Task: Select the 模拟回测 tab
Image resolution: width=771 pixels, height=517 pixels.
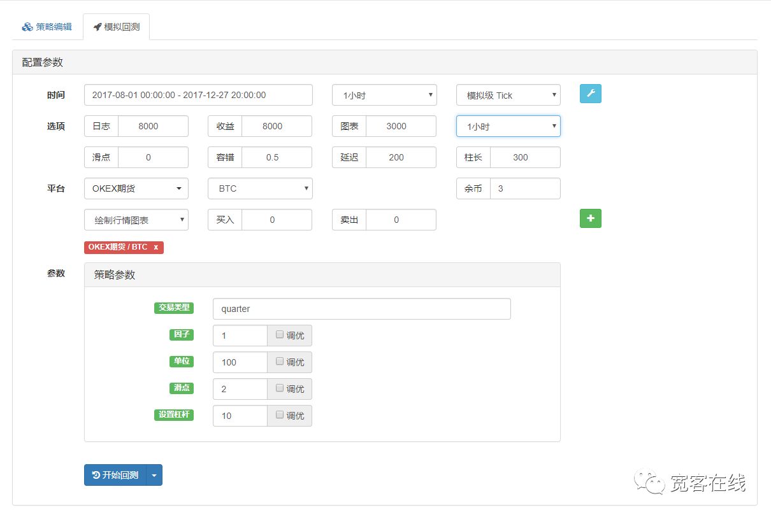Action: tap(117, 27)
